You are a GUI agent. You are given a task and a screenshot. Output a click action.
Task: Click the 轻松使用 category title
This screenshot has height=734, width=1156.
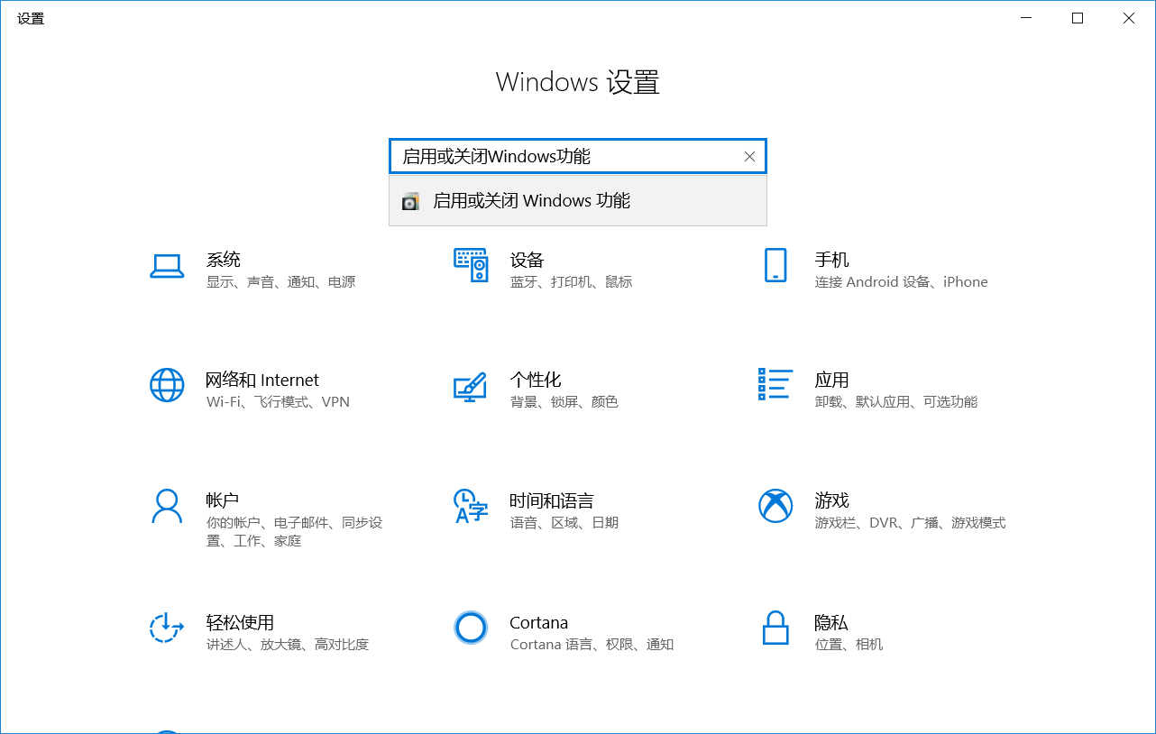[x=240, y=622]
